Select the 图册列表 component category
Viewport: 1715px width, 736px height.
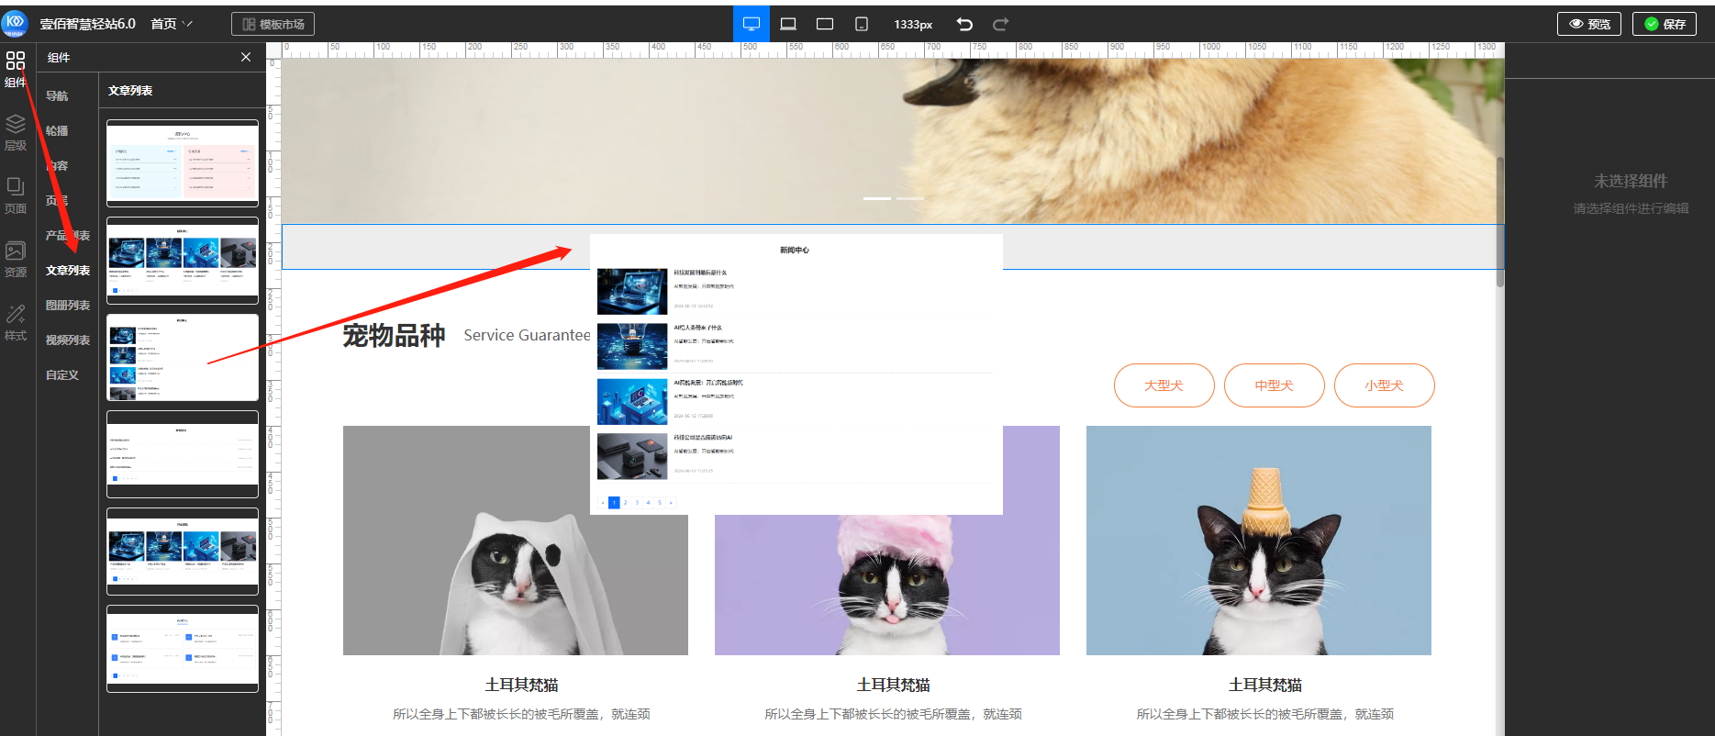click(68, 305)
